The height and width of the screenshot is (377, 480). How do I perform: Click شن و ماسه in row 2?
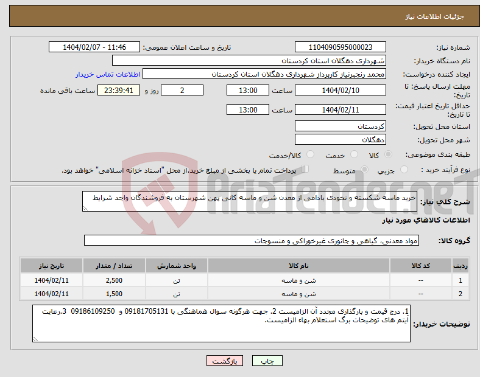[298, 294]
